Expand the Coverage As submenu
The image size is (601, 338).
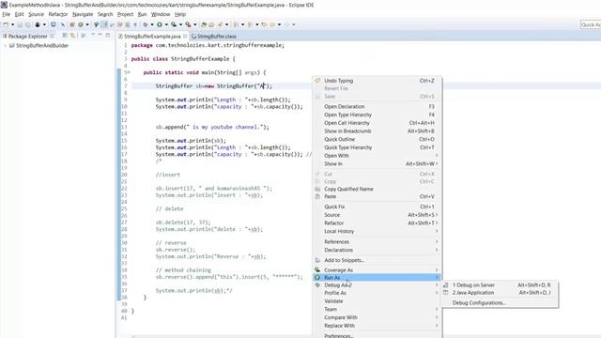tap(378, 269)
